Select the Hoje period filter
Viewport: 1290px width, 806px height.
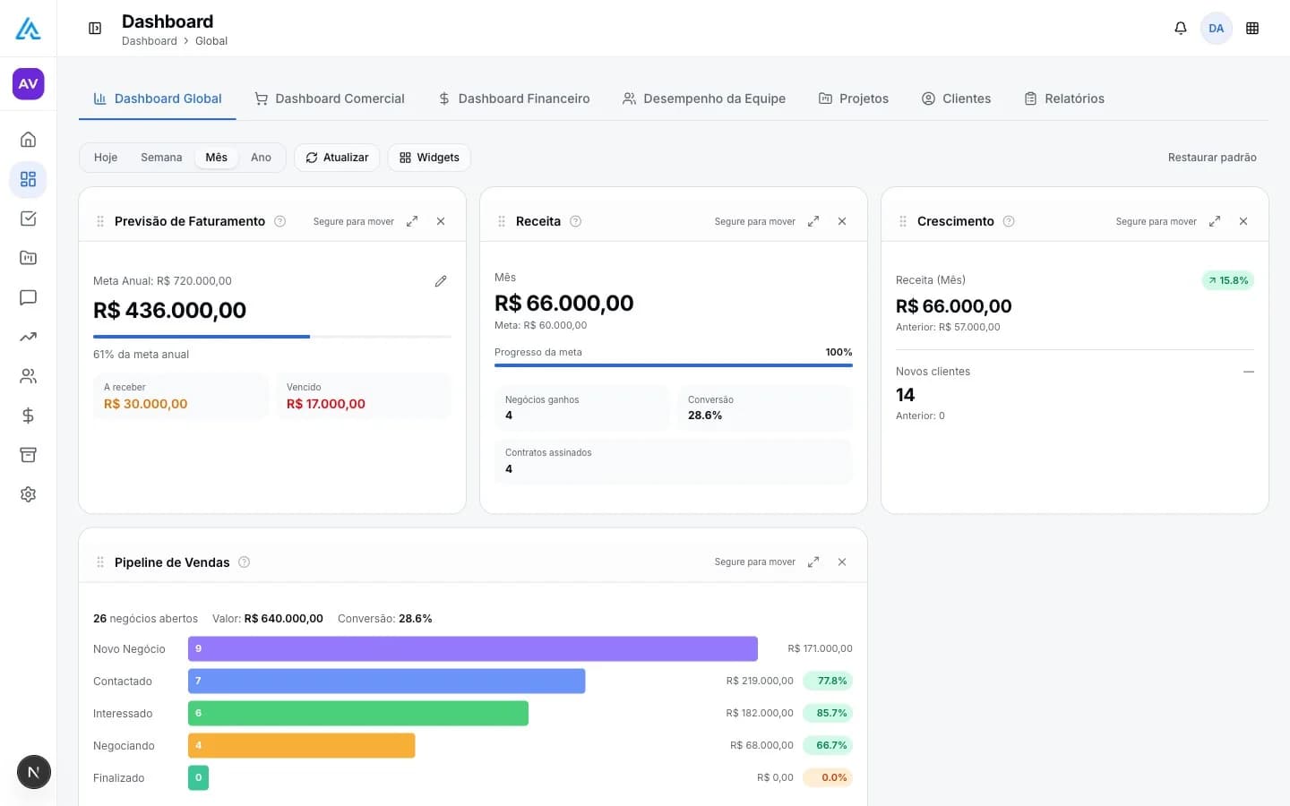point(106,158)
